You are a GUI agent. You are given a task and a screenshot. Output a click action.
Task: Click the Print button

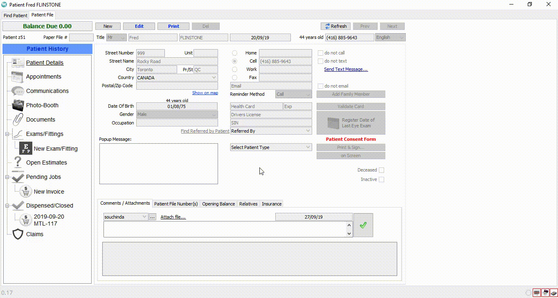pos(173,26)
